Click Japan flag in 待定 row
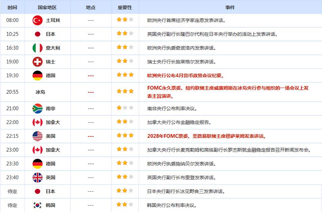 coord(38,191)
